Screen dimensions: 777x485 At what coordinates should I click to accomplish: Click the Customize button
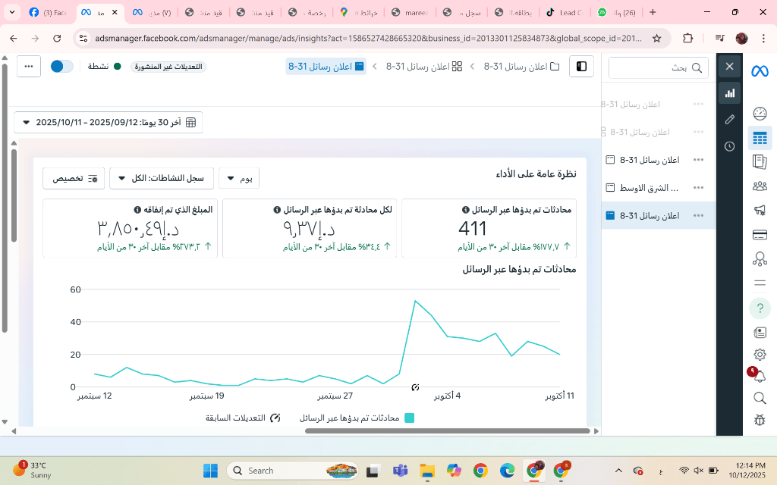tap(74, 178)
